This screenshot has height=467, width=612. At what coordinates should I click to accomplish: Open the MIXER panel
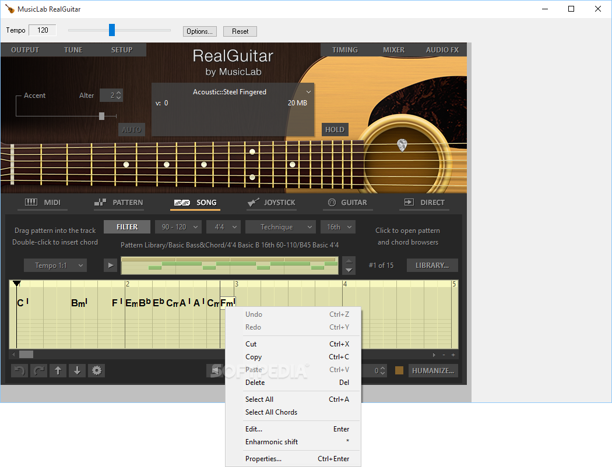[393, 50]
